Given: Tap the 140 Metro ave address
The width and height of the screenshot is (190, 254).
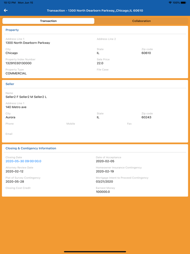Looking at the screenshot, I should (16, 107).
